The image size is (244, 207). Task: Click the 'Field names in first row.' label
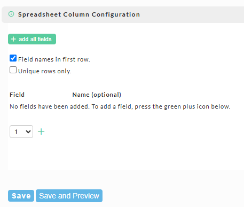click(x=54, y=59)
